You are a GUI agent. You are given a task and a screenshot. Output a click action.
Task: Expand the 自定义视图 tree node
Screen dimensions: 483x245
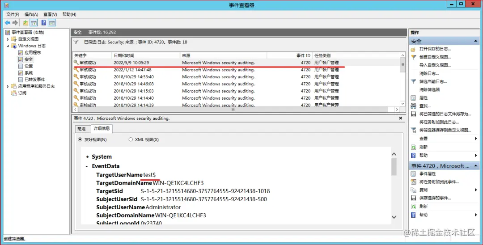click(x=8, y=39)
